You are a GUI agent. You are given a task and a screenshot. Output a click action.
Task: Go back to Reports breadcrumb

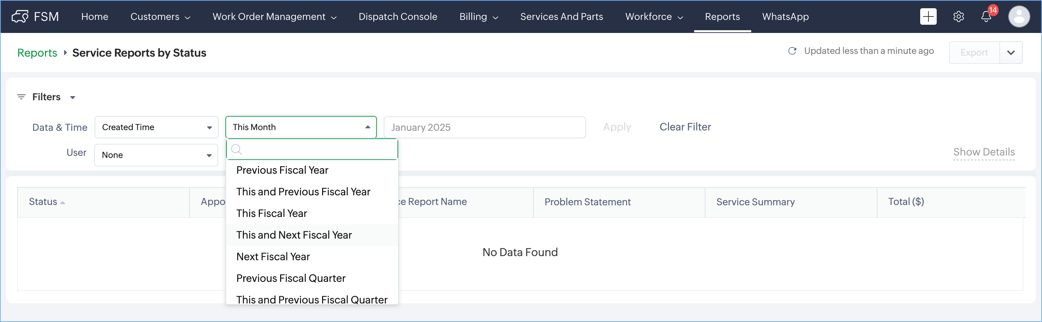[x=37, y=53]
